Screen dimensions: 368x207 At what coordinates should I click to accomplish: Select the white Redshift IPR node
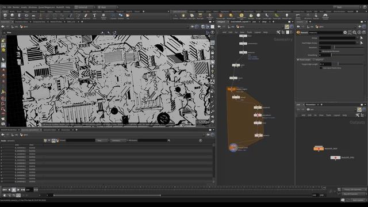(x=335, y=158)
